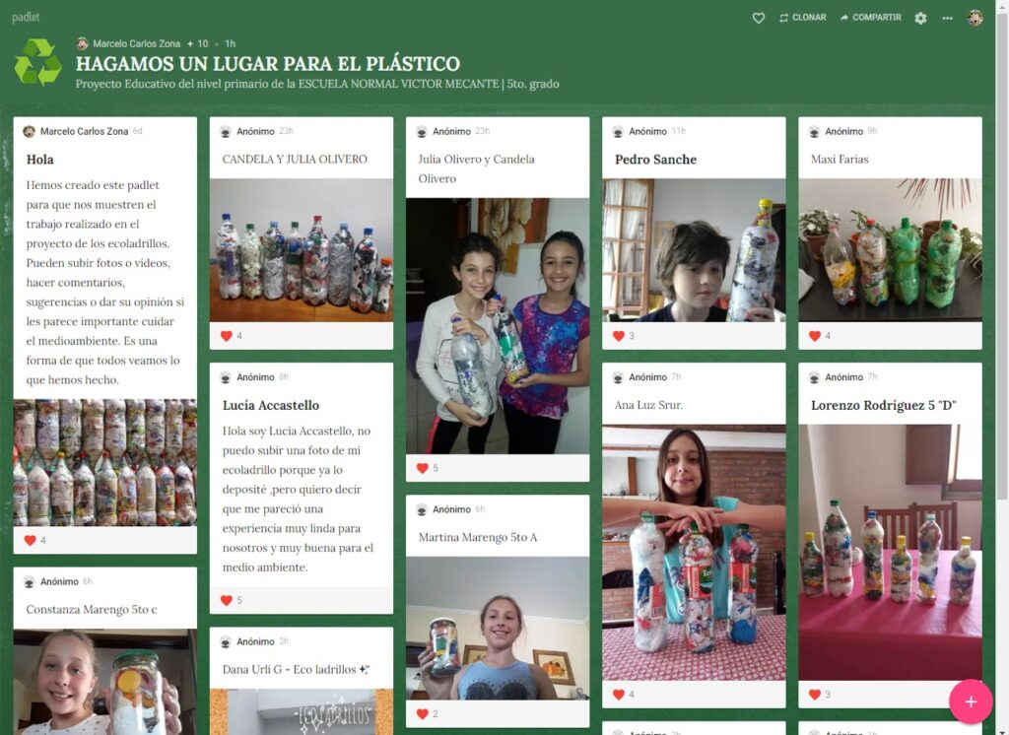
Task: Go to the padlet home logo
Action: click(26, 17)
